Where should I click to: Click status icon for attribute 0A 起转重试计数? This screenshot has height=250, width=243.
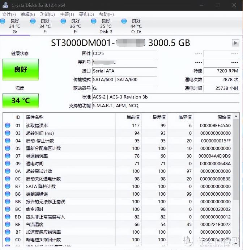pyautogui.click(x=8, y=171)
